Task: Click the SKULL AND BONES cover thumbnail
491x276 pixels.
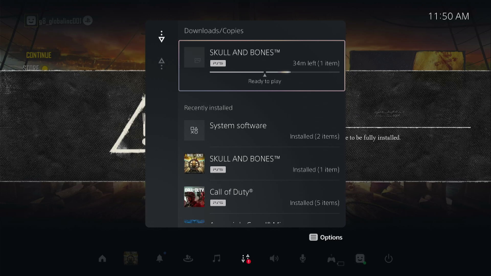Action: pyautogui.click(x=194, y=163)
